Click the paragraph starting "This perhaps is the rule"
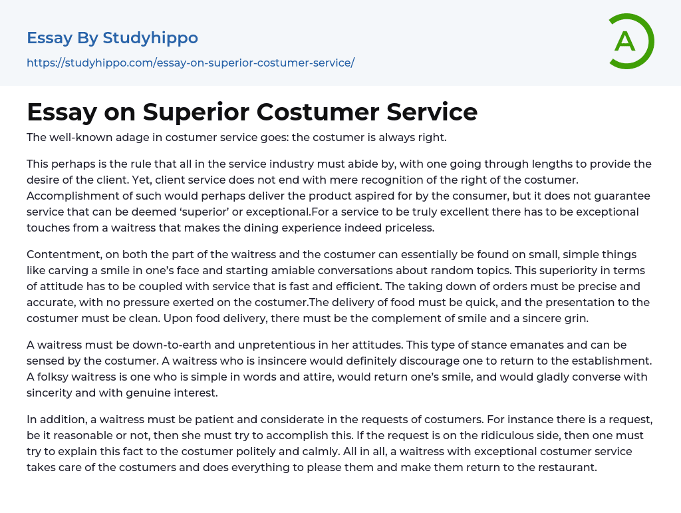 [339, 196]
